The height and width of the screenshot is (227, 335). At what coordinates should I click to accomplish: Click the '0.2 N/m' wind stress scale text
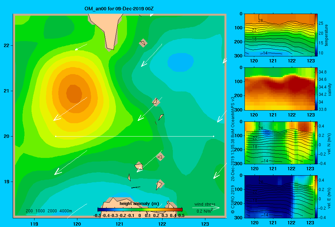[x=204, y=211]
